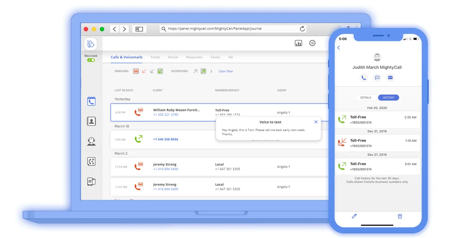Go back using the browser back arrow
Viewport: 455px width, 238px height.
[114, 29]
